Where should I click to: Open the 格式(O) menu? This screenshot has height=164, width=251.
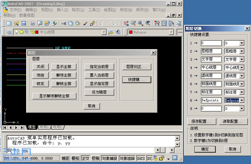point(78,10)
